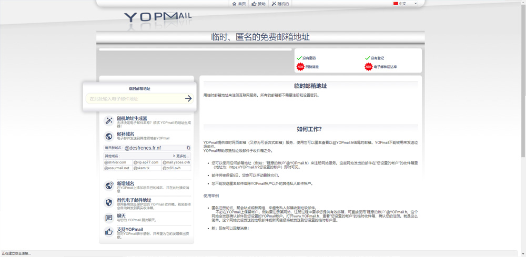
Task: Select the Random (随机的) menu item
Action: (280, 4)
